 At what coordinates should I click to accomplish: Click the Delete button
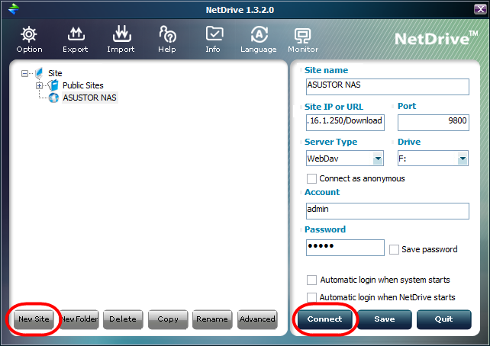click(x=123, y=319)
